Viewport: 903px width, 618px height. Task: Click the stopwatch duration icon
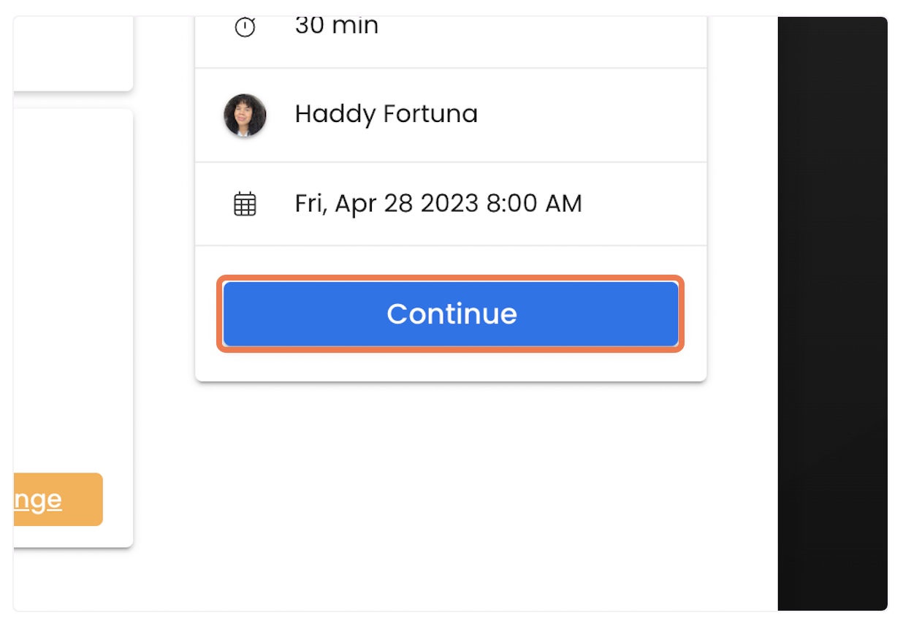coord(245,27)
